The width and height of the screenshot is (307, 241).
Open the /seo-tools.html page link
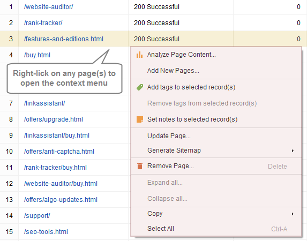(46, 231)
